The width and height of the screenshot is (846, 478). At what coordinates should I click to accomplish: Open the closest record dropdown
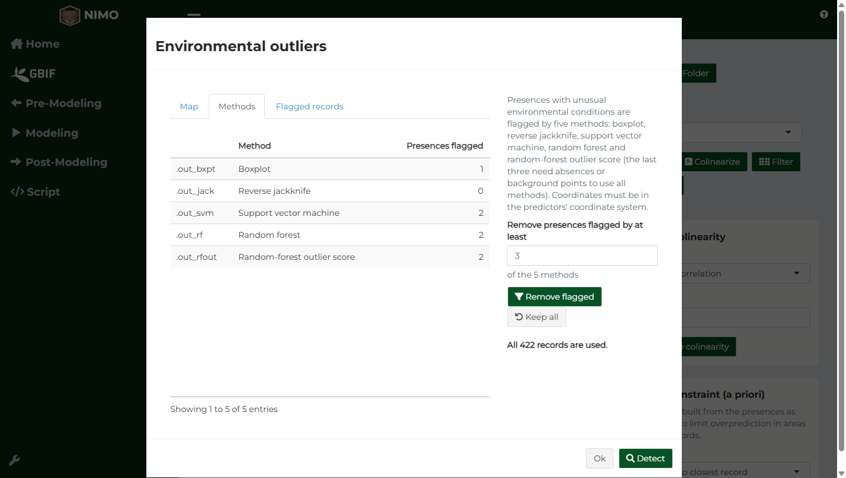coord(745,471)
